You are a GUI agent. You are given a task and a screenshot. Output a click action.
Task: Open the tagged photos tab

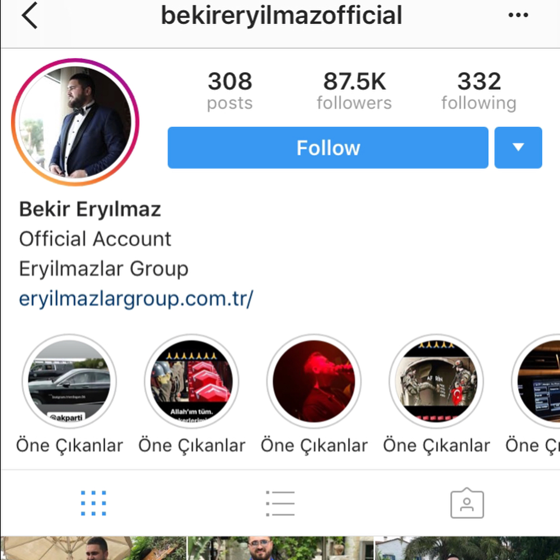pos(467,503)
